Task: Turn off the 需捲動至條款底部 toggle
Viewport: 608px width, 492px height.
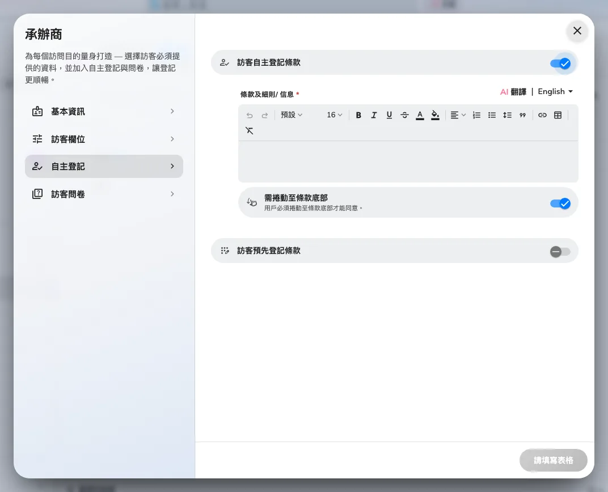Action: point(560,203)
